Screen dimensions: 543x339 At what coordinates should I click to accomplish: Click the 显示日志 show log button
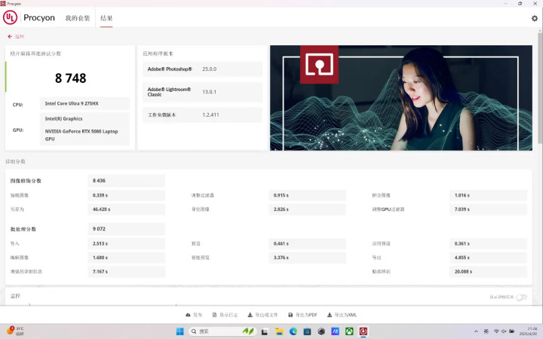pyautogui.click(x=225, y=315)
